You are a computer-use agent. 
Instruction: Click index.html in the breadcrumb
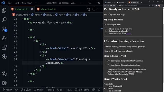tap(22, 15)
